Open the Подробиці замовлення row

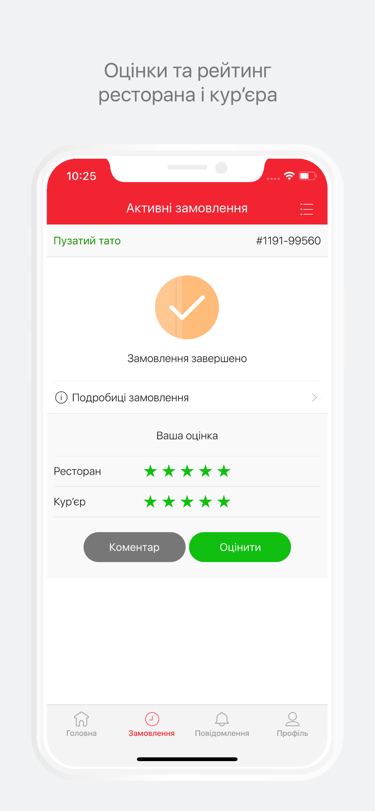point(187,397)
